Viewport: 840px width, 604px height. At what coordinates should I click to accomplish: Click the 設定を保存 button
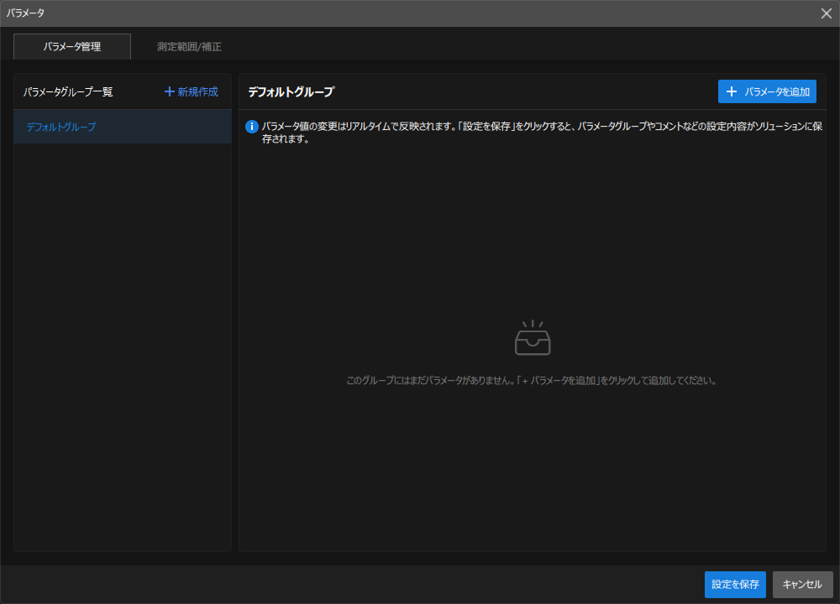pyautogui.click(x=735, y=584)
